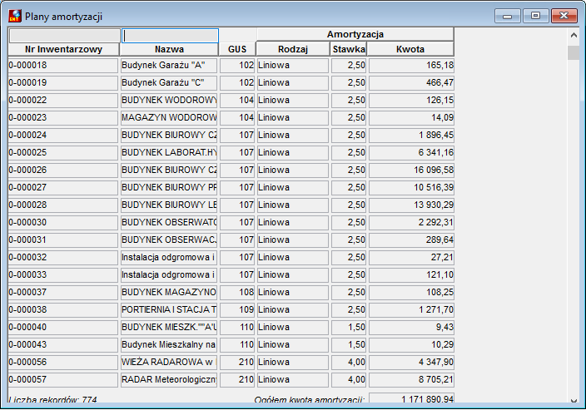Click name cell Budynek Garażu "C"
The width and height of the screenshot is (586, 410).
[169, 83]
